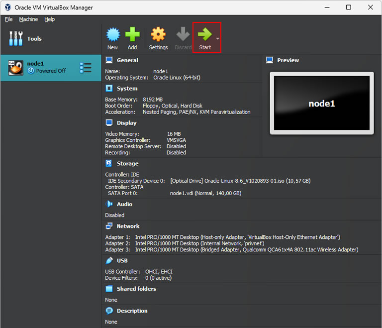Open node1 machine menu list icon

tap(86, 68)
